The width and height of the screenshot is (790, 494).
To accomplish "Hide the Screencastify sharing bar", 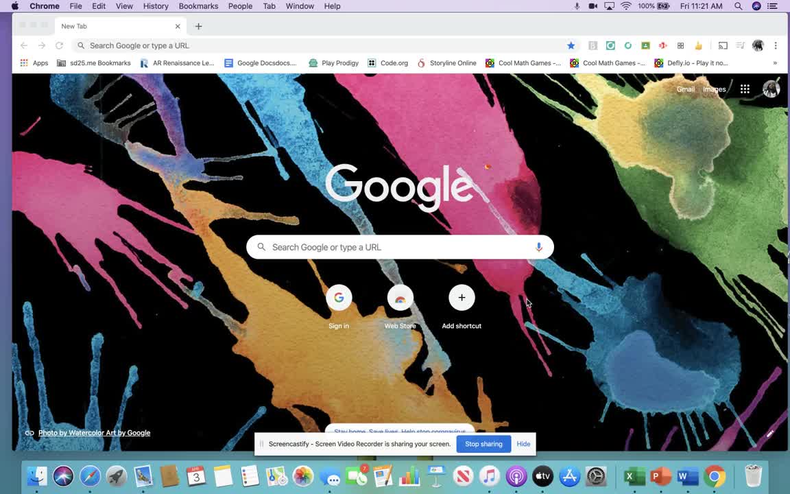I will [x=523, y=444].
